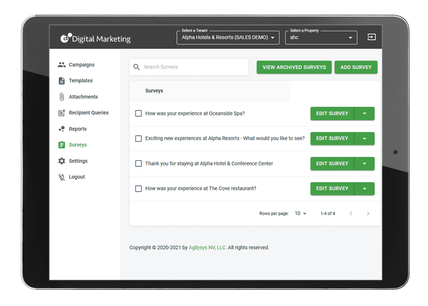The image size is (428, 306).
Task: Click the Reports icon in sidebar
Action: [x=61, y=129]
